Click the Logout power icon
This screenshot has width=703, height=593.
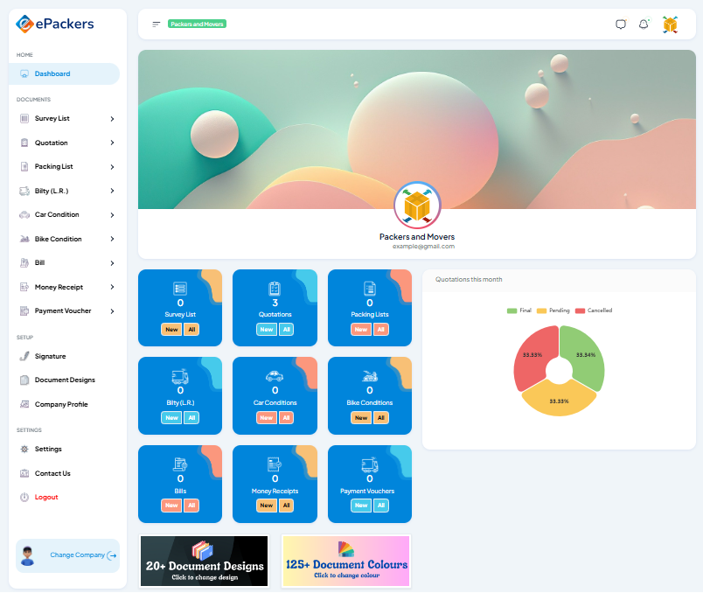(x=24, y=497)
